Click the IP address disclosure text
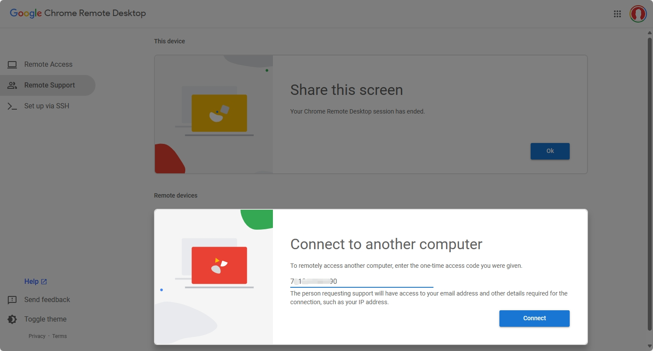Viewport: 653px width, 351px height. pyautogui.click(x=429, y=298)
